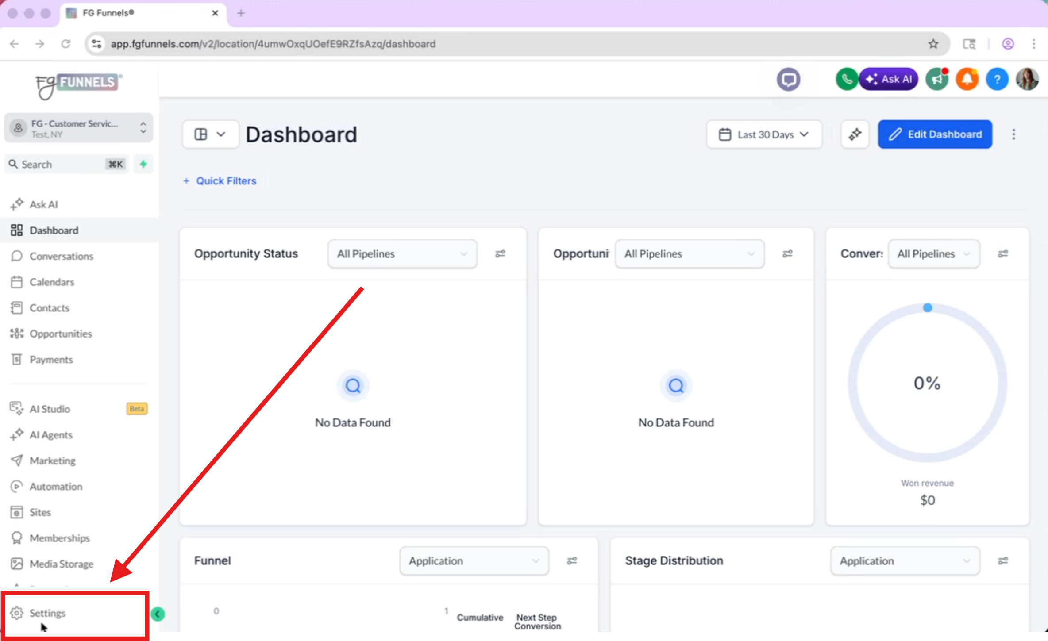Click the Next Step Conversion label
The image size is (1048, 641).
[x=537, y=622]
